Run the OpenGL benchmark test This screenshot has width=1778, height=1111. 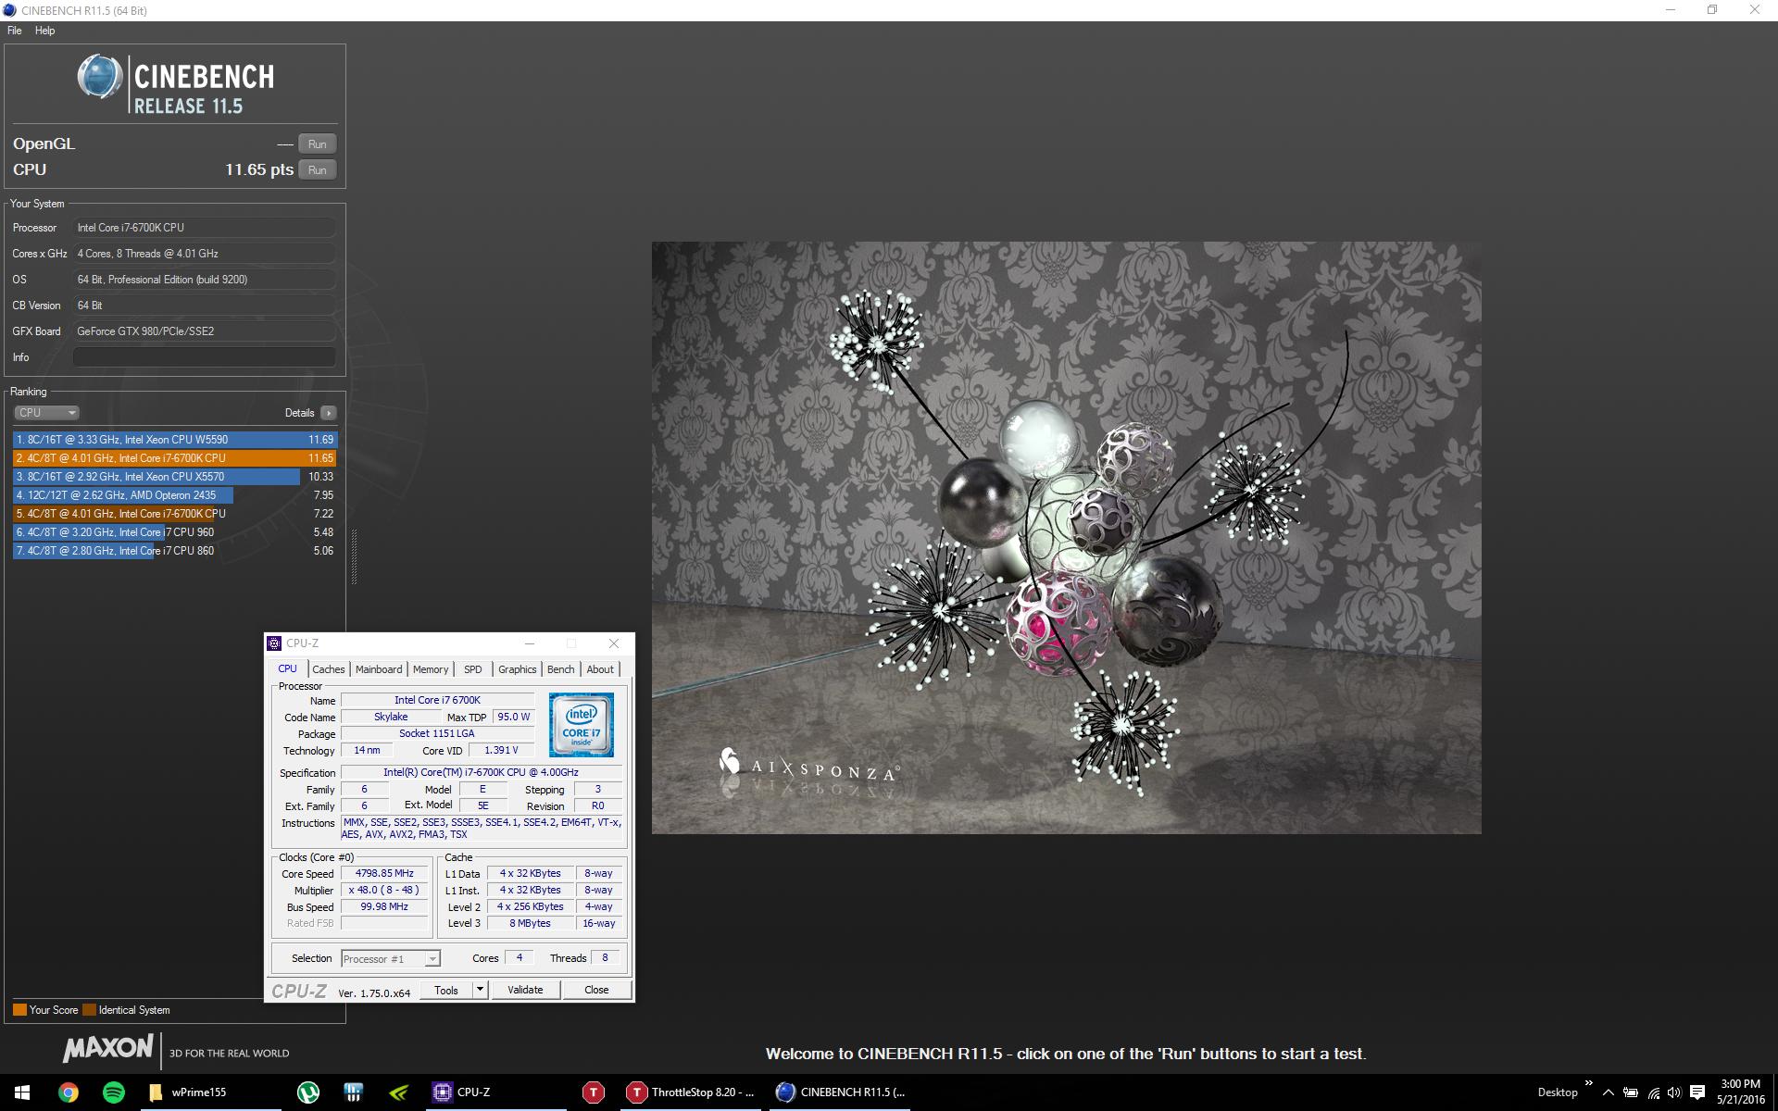[x=317, y=144]
